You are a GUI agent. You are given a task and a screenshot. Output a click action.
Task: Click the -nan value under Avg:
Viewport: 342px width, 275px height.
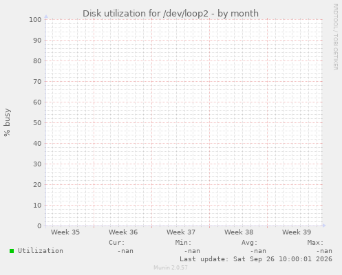click(x=258, y=251)
